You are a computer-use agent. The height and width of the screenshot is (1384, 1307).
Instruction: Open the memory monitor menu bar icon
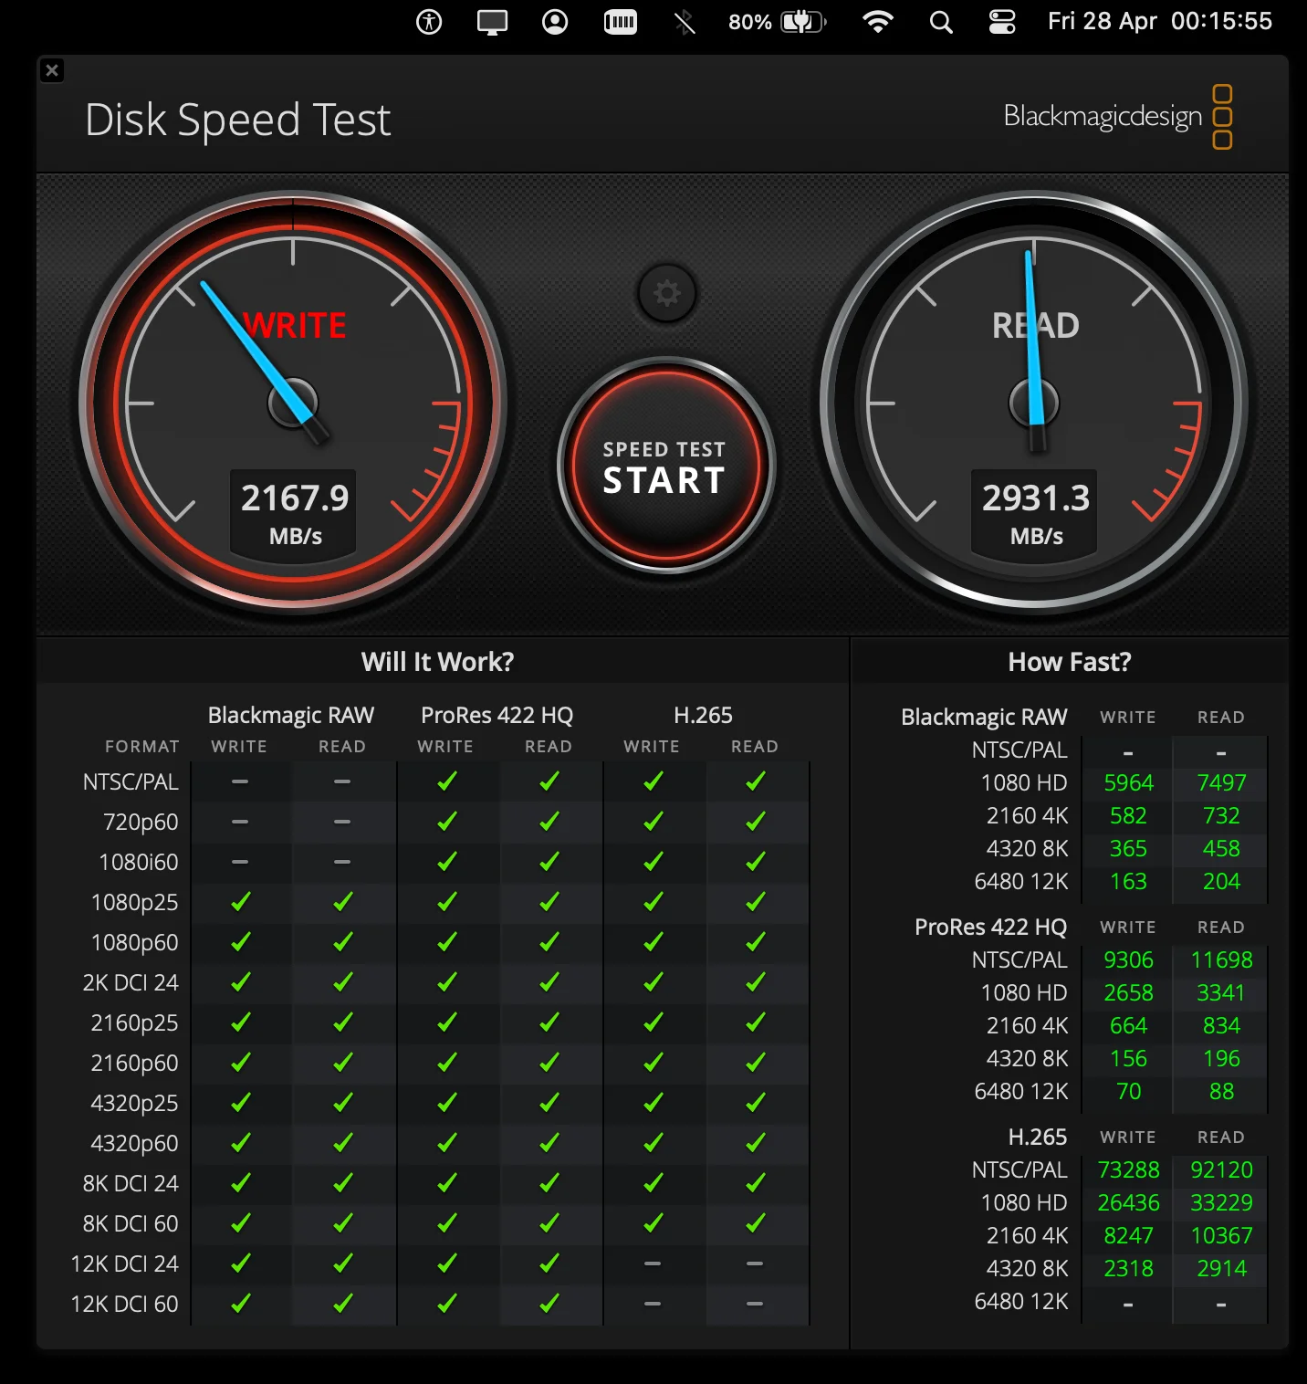click(x=621, y=22)
